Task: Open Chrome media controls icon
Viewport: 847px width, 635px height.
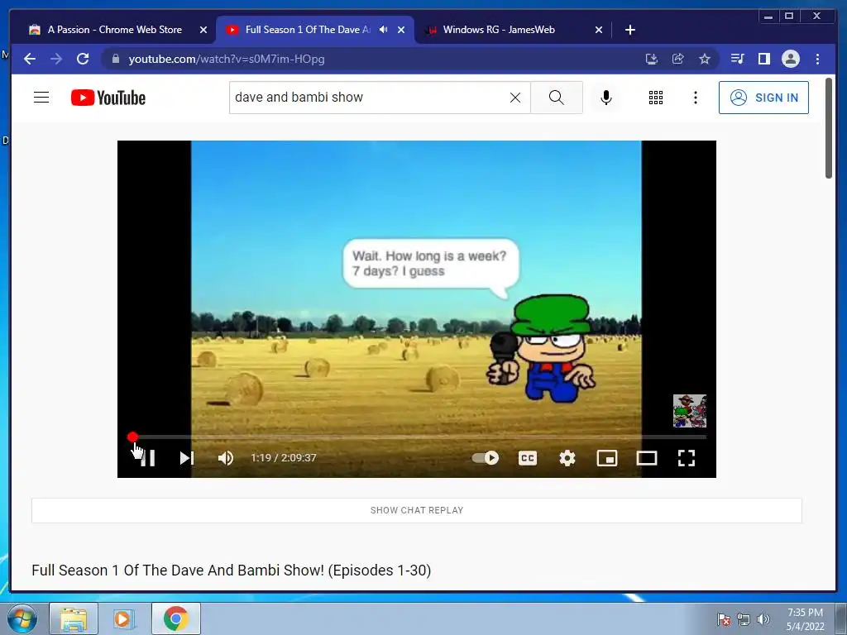Action: [737, 59]
